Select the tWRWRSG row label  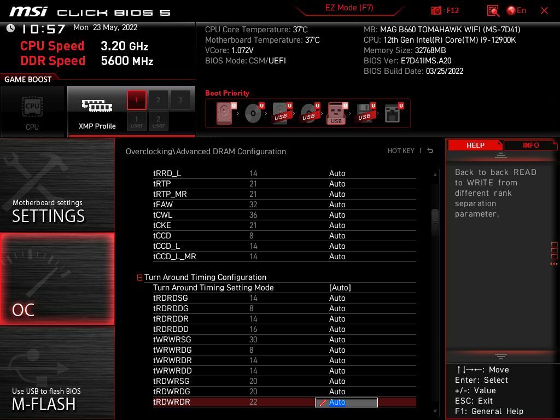pos(172,339)
